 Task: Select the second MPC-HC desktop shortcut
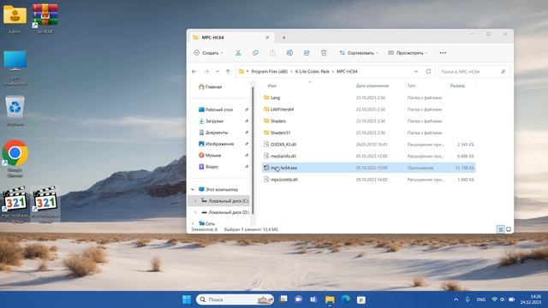(x=45, y=204)
